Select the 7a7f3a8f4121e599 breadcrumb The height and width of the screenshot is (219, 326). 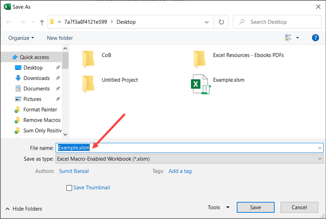(x=85, y=22)
